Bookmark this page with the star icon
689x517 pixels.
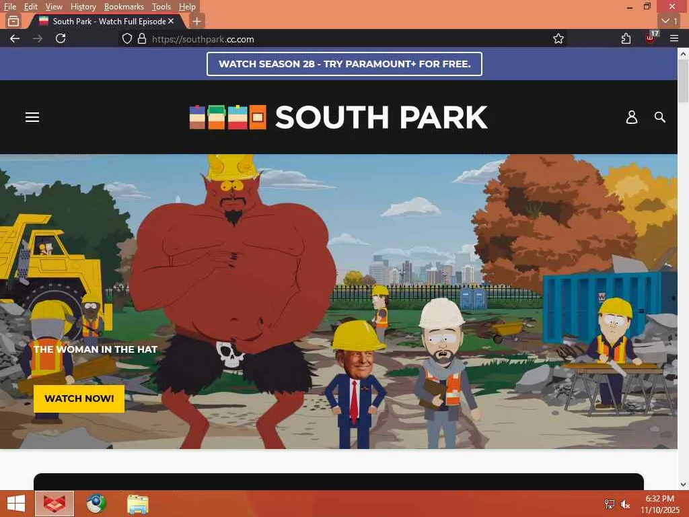coord(558,38)
